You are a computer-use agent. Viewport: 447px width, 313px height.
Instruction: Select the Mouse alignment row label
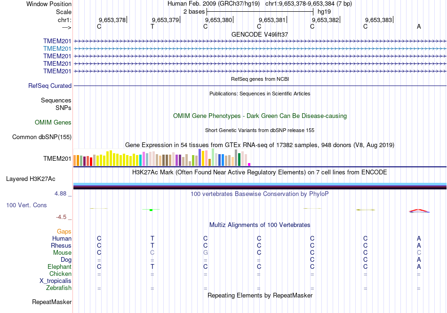point(62,253)
